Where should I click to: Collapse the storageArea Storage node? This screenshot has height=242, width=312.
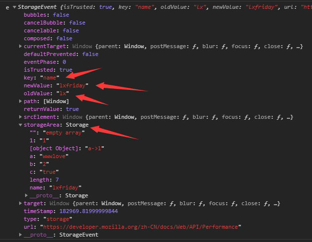(x=20, y=125)
